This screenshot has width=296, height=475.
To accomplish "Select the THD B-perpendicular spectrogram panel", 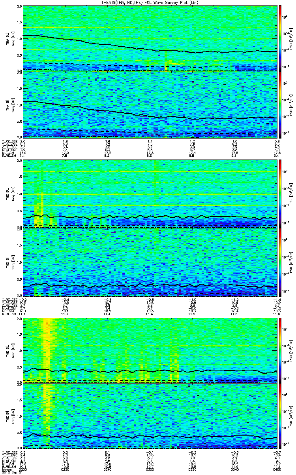I will point(150,193).
